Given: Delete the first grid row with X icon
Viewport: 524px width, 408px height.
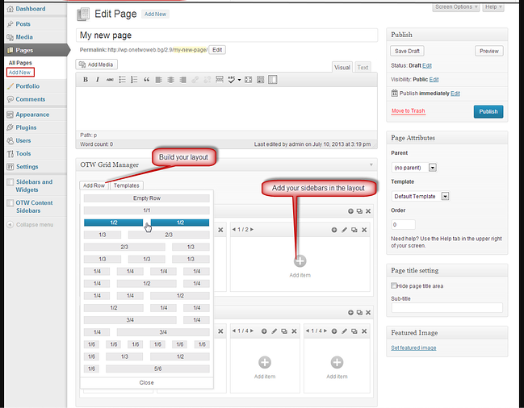Looking at the screenshot, I should coord(368,211).
